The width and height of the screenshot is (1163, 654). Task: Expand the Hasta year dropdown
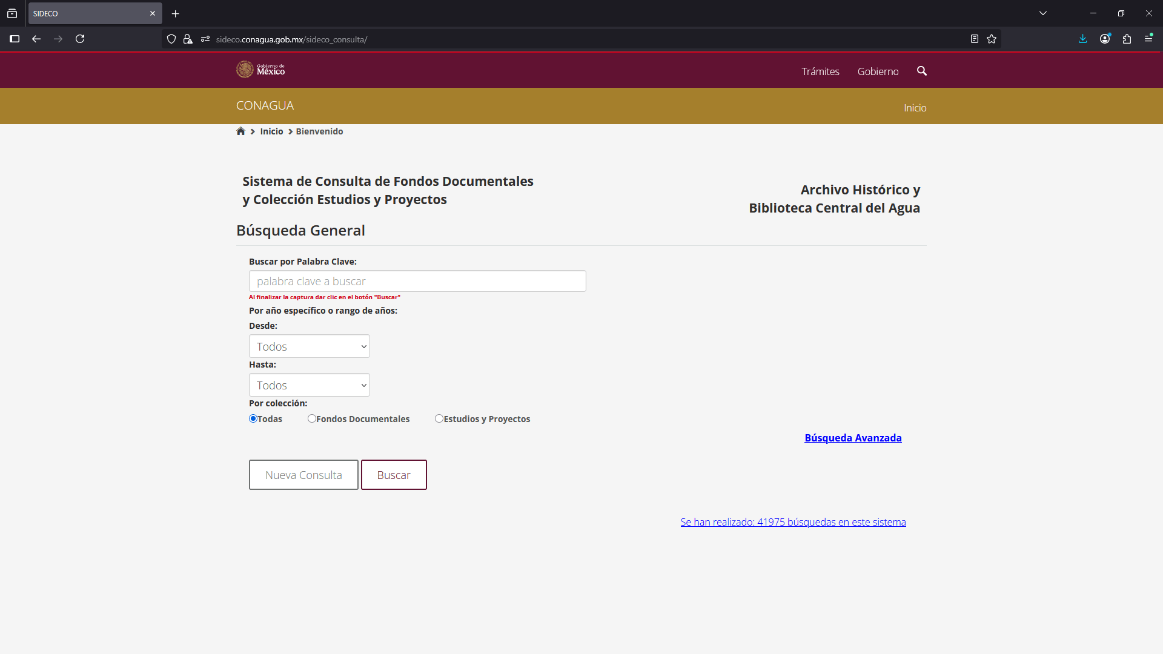tap(310, 385)
